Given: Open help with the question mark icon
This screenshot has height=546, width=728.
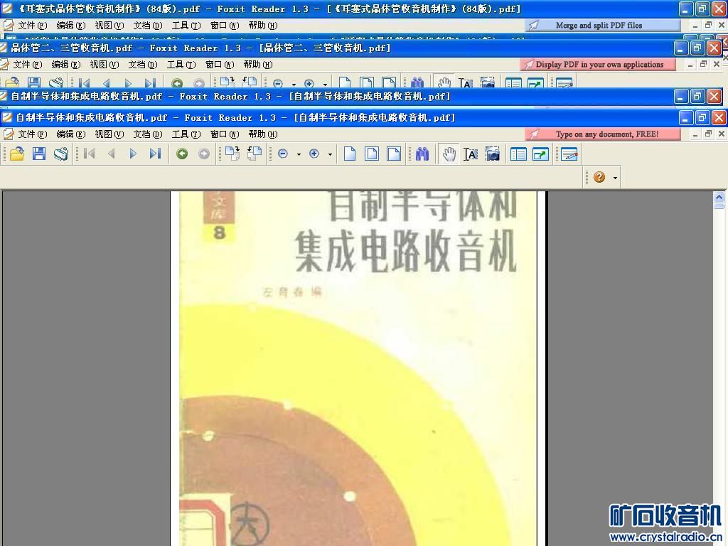Looking at the screenshot, I should tap(599, 177).
